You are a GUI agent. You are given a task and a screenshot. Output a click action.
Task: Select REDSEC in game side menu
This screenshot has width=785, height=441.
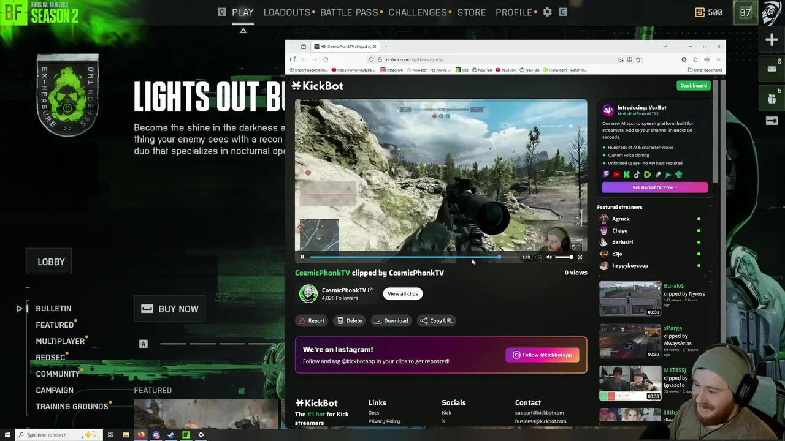coord(50,358)
